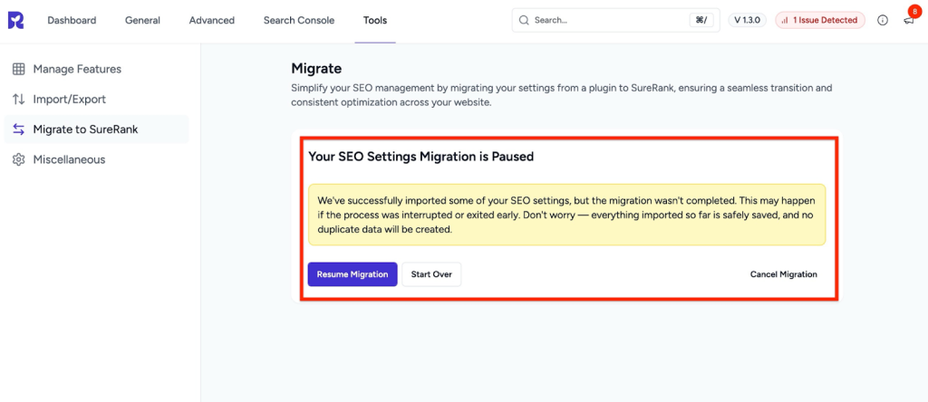
Task: Click Cancel Migration
Action: 784,274
